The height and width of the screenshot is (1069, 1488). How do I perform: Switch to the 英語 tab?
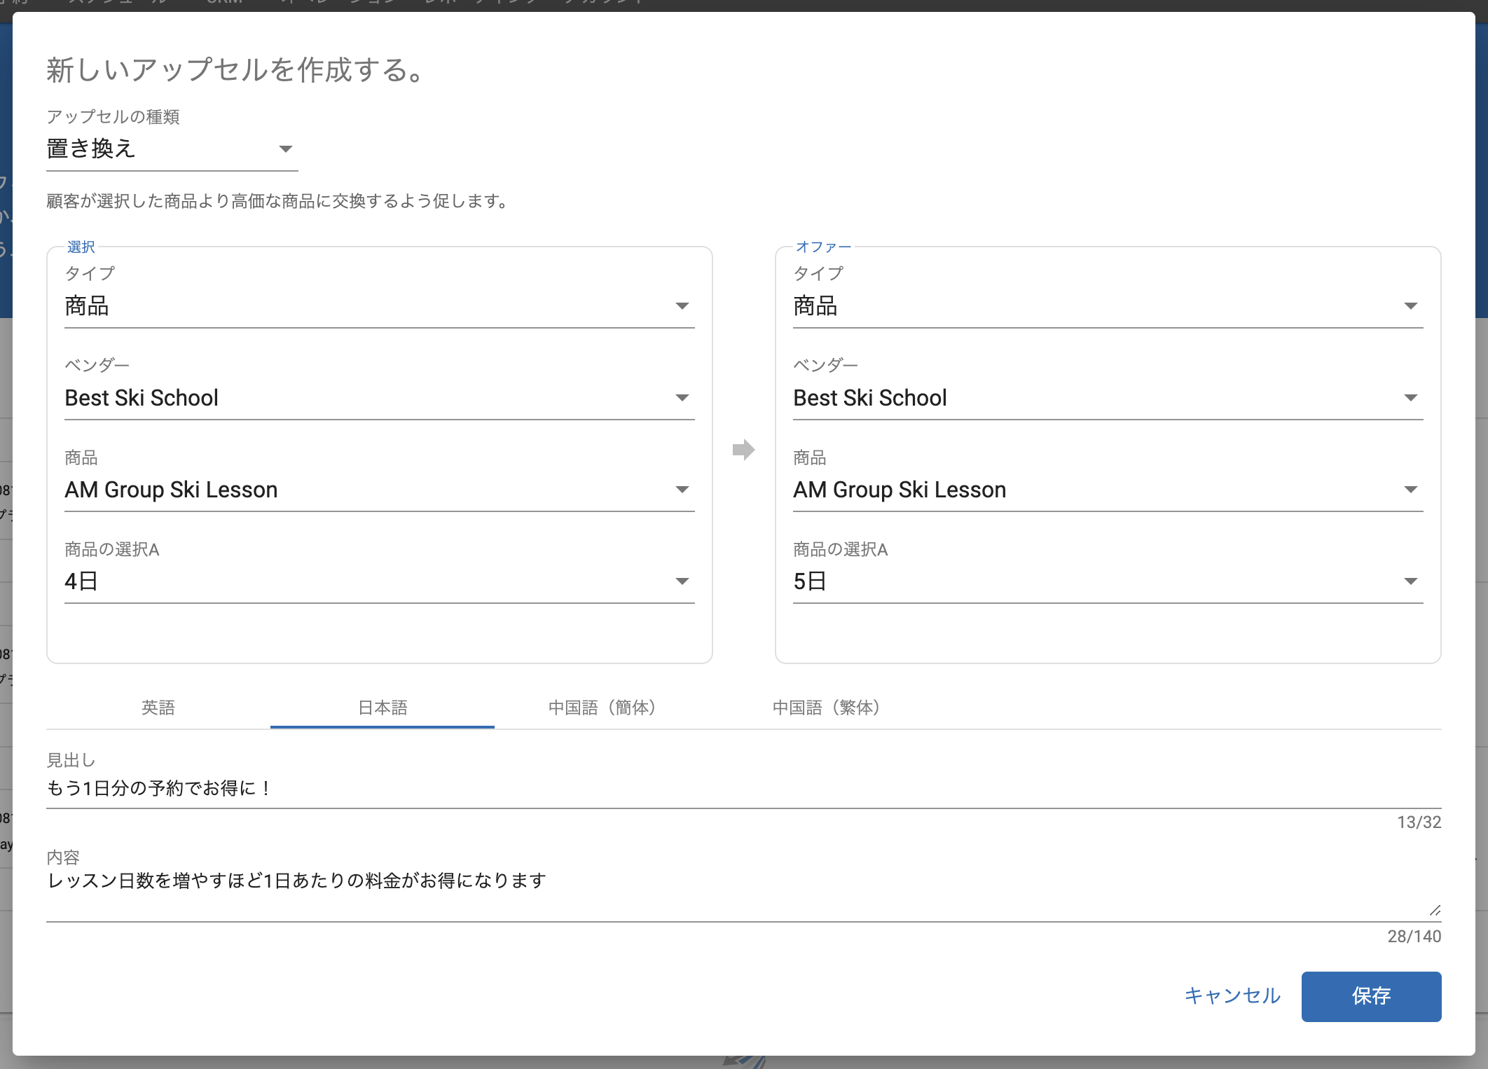158,708
